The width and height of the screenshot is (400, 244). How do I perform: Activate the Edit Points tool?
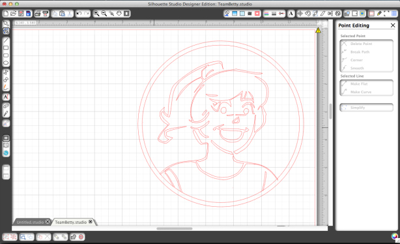point(6,31)
